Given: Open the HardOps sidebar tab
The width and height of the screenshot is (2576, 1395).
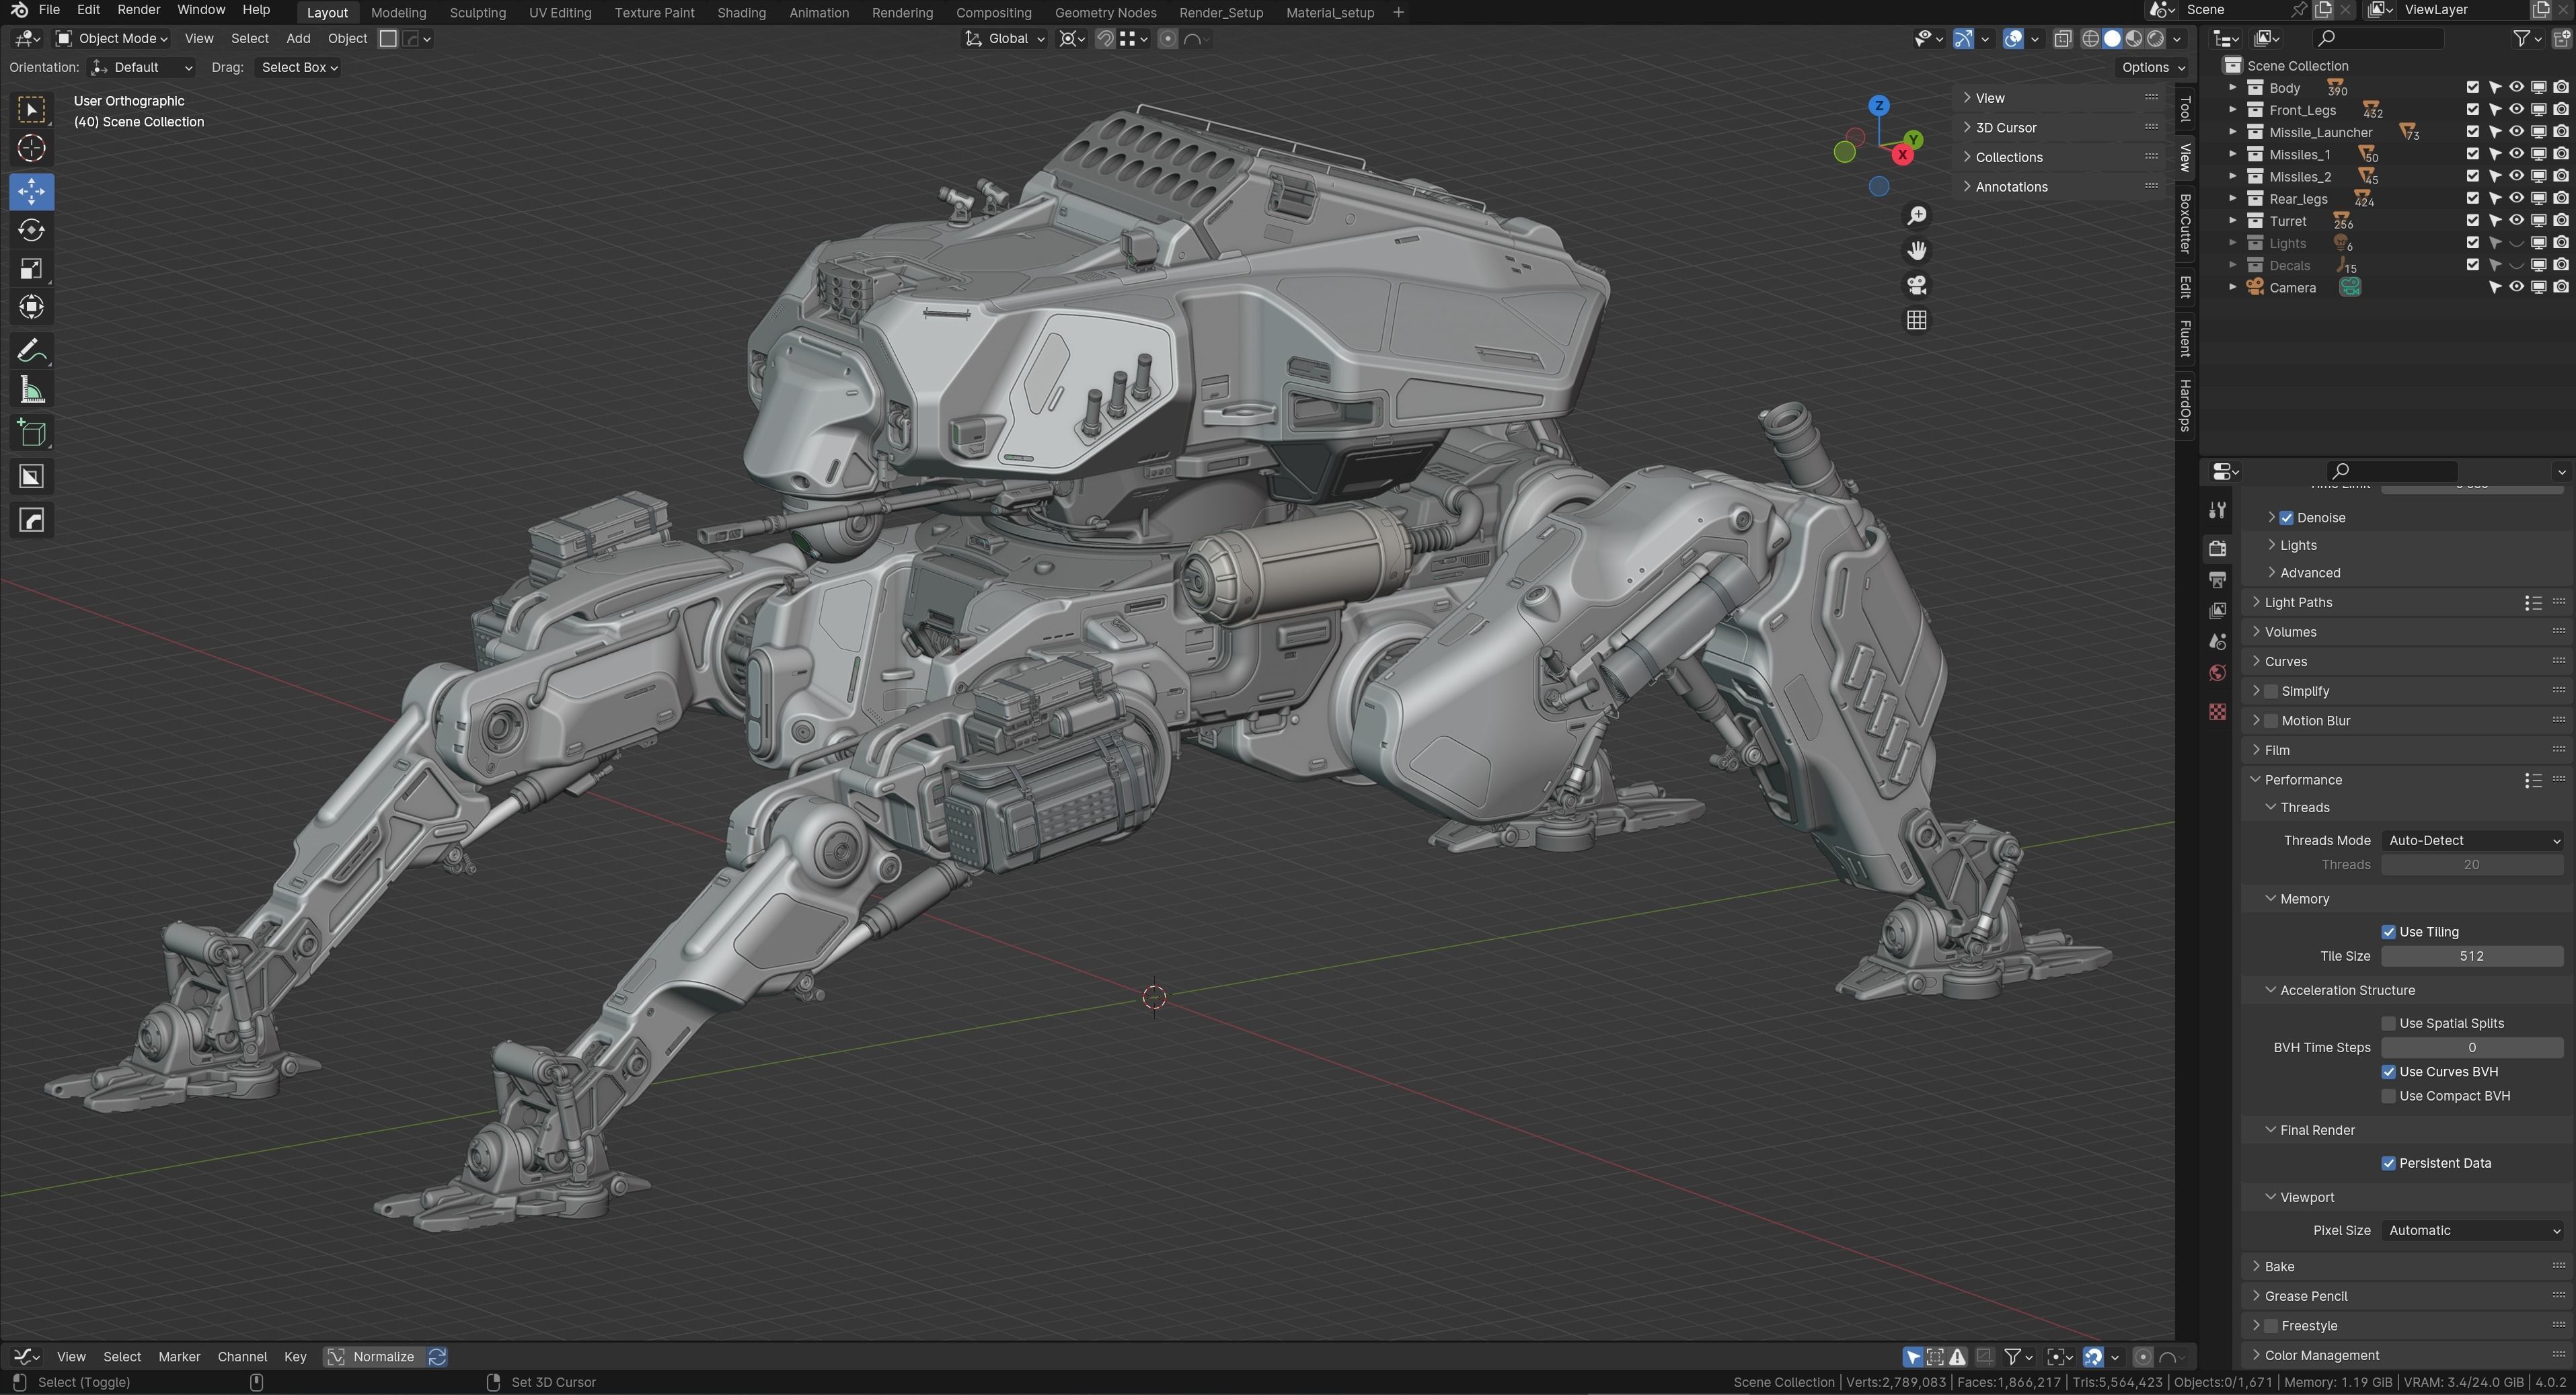Looking at the screenshot, I should coord(2185,405).
